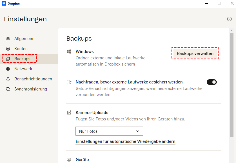Click the Kamera-Uploads image icon
The width and height of the screenshot is (236, 163).
click(x=69, y=113)
